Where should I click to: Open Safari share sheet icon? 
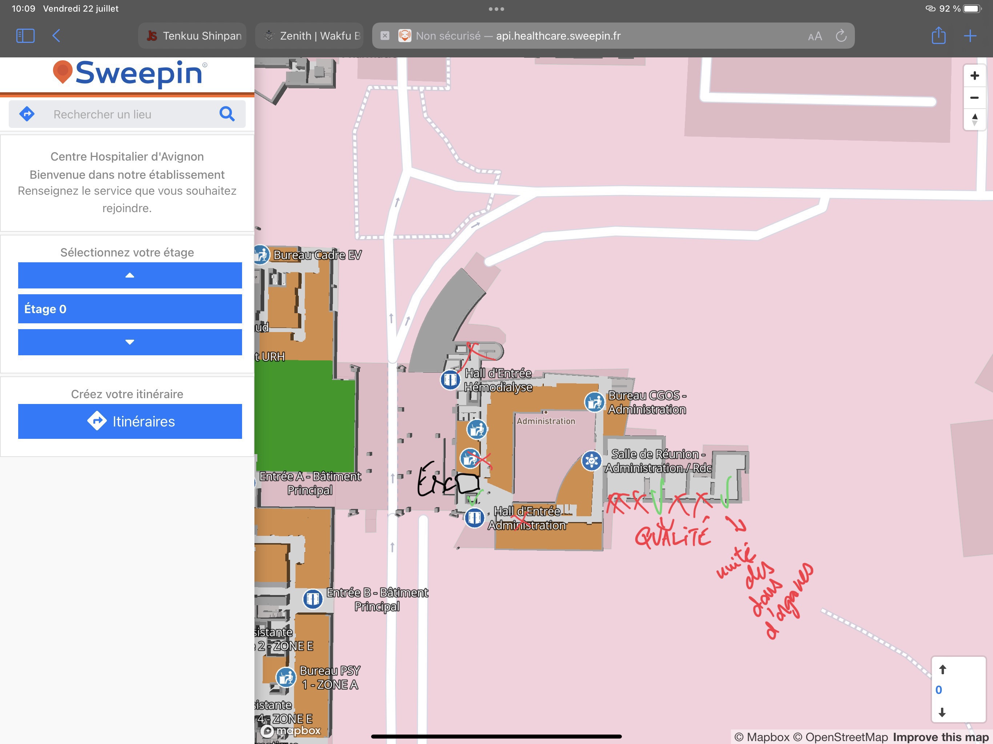tap(938, 36)
